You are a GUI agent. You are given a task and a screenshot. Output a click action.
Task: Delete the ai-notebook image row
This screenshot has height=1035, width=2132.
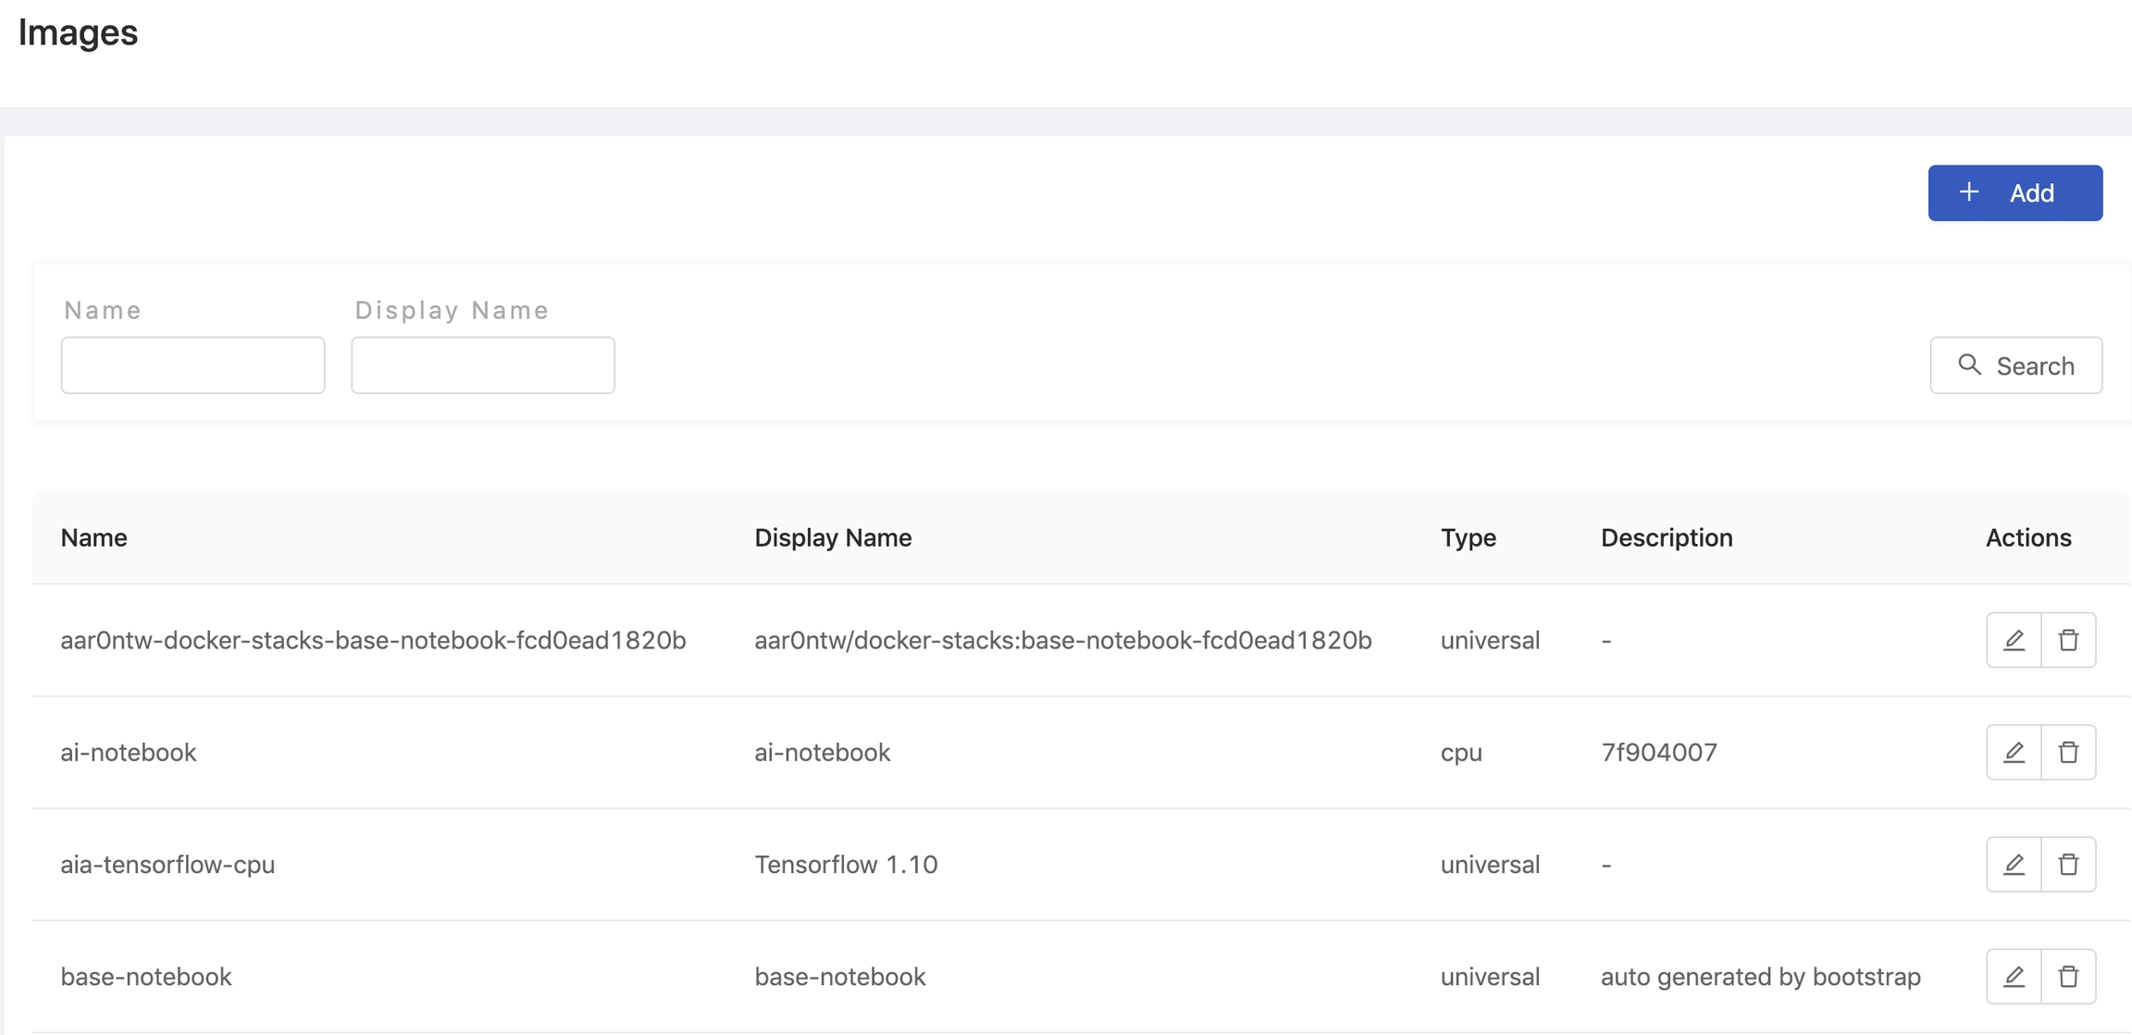click(x=2068, y=752)
